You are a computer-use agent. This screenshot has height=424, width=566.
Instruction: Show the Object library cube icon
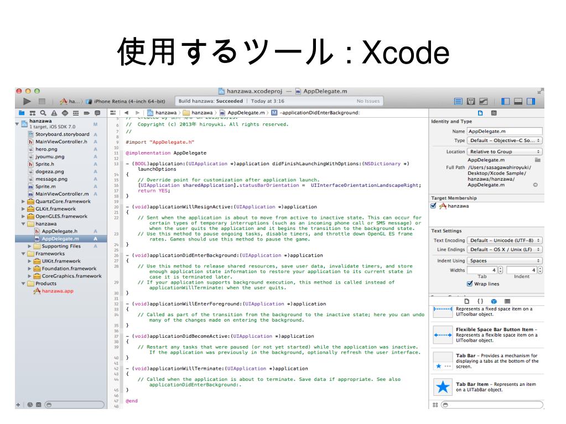[x=494, y=301]
